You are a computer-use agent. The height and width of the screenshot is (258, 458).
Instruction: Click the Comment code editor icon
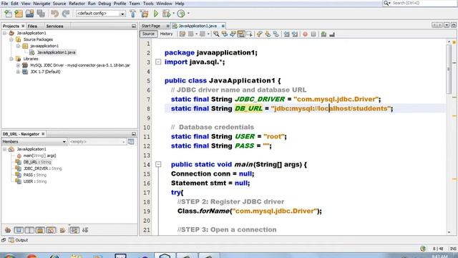tap(323, 34)
